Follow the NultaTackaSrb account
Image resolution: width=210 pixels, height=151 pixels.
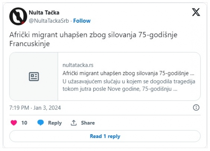pyautogui.click(x=82, y=21)
